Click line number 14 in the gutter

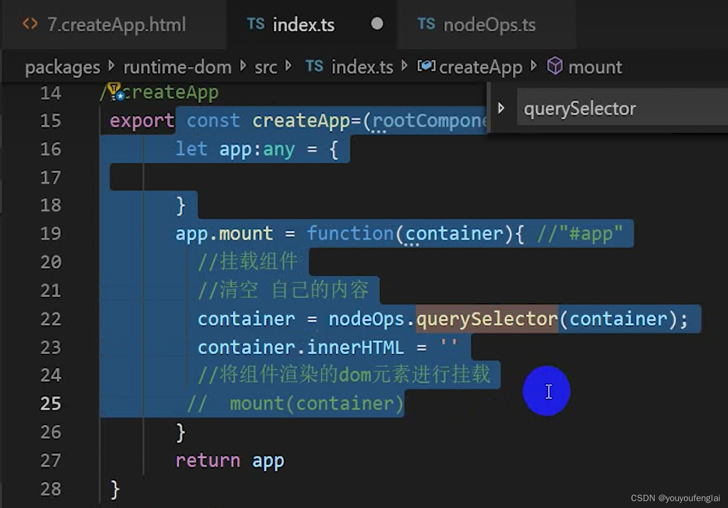pos(51,93)
